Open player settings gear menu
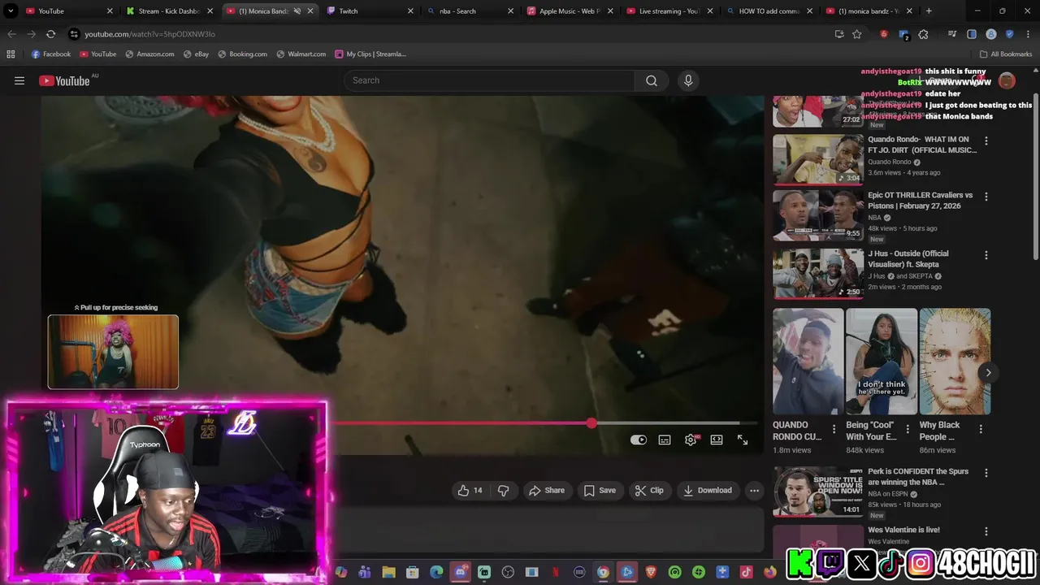Screen dimensions: 1040x585 click(691, 440)
